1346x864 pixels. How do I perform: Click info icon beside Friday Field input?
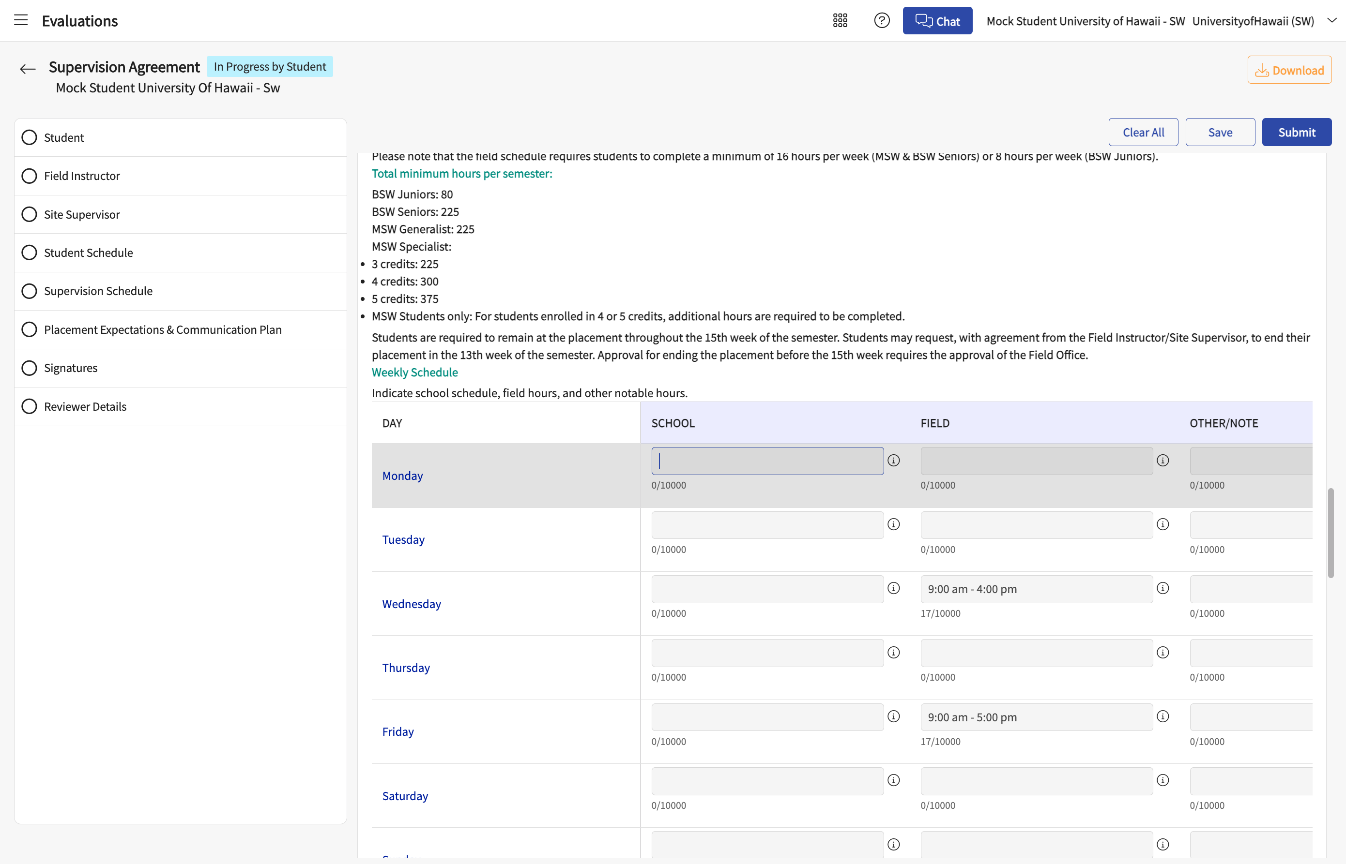point(1162,716)
